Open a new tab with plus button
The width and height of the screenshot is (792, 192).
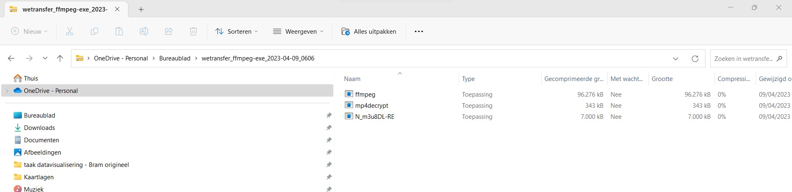[x=141, y=9]
